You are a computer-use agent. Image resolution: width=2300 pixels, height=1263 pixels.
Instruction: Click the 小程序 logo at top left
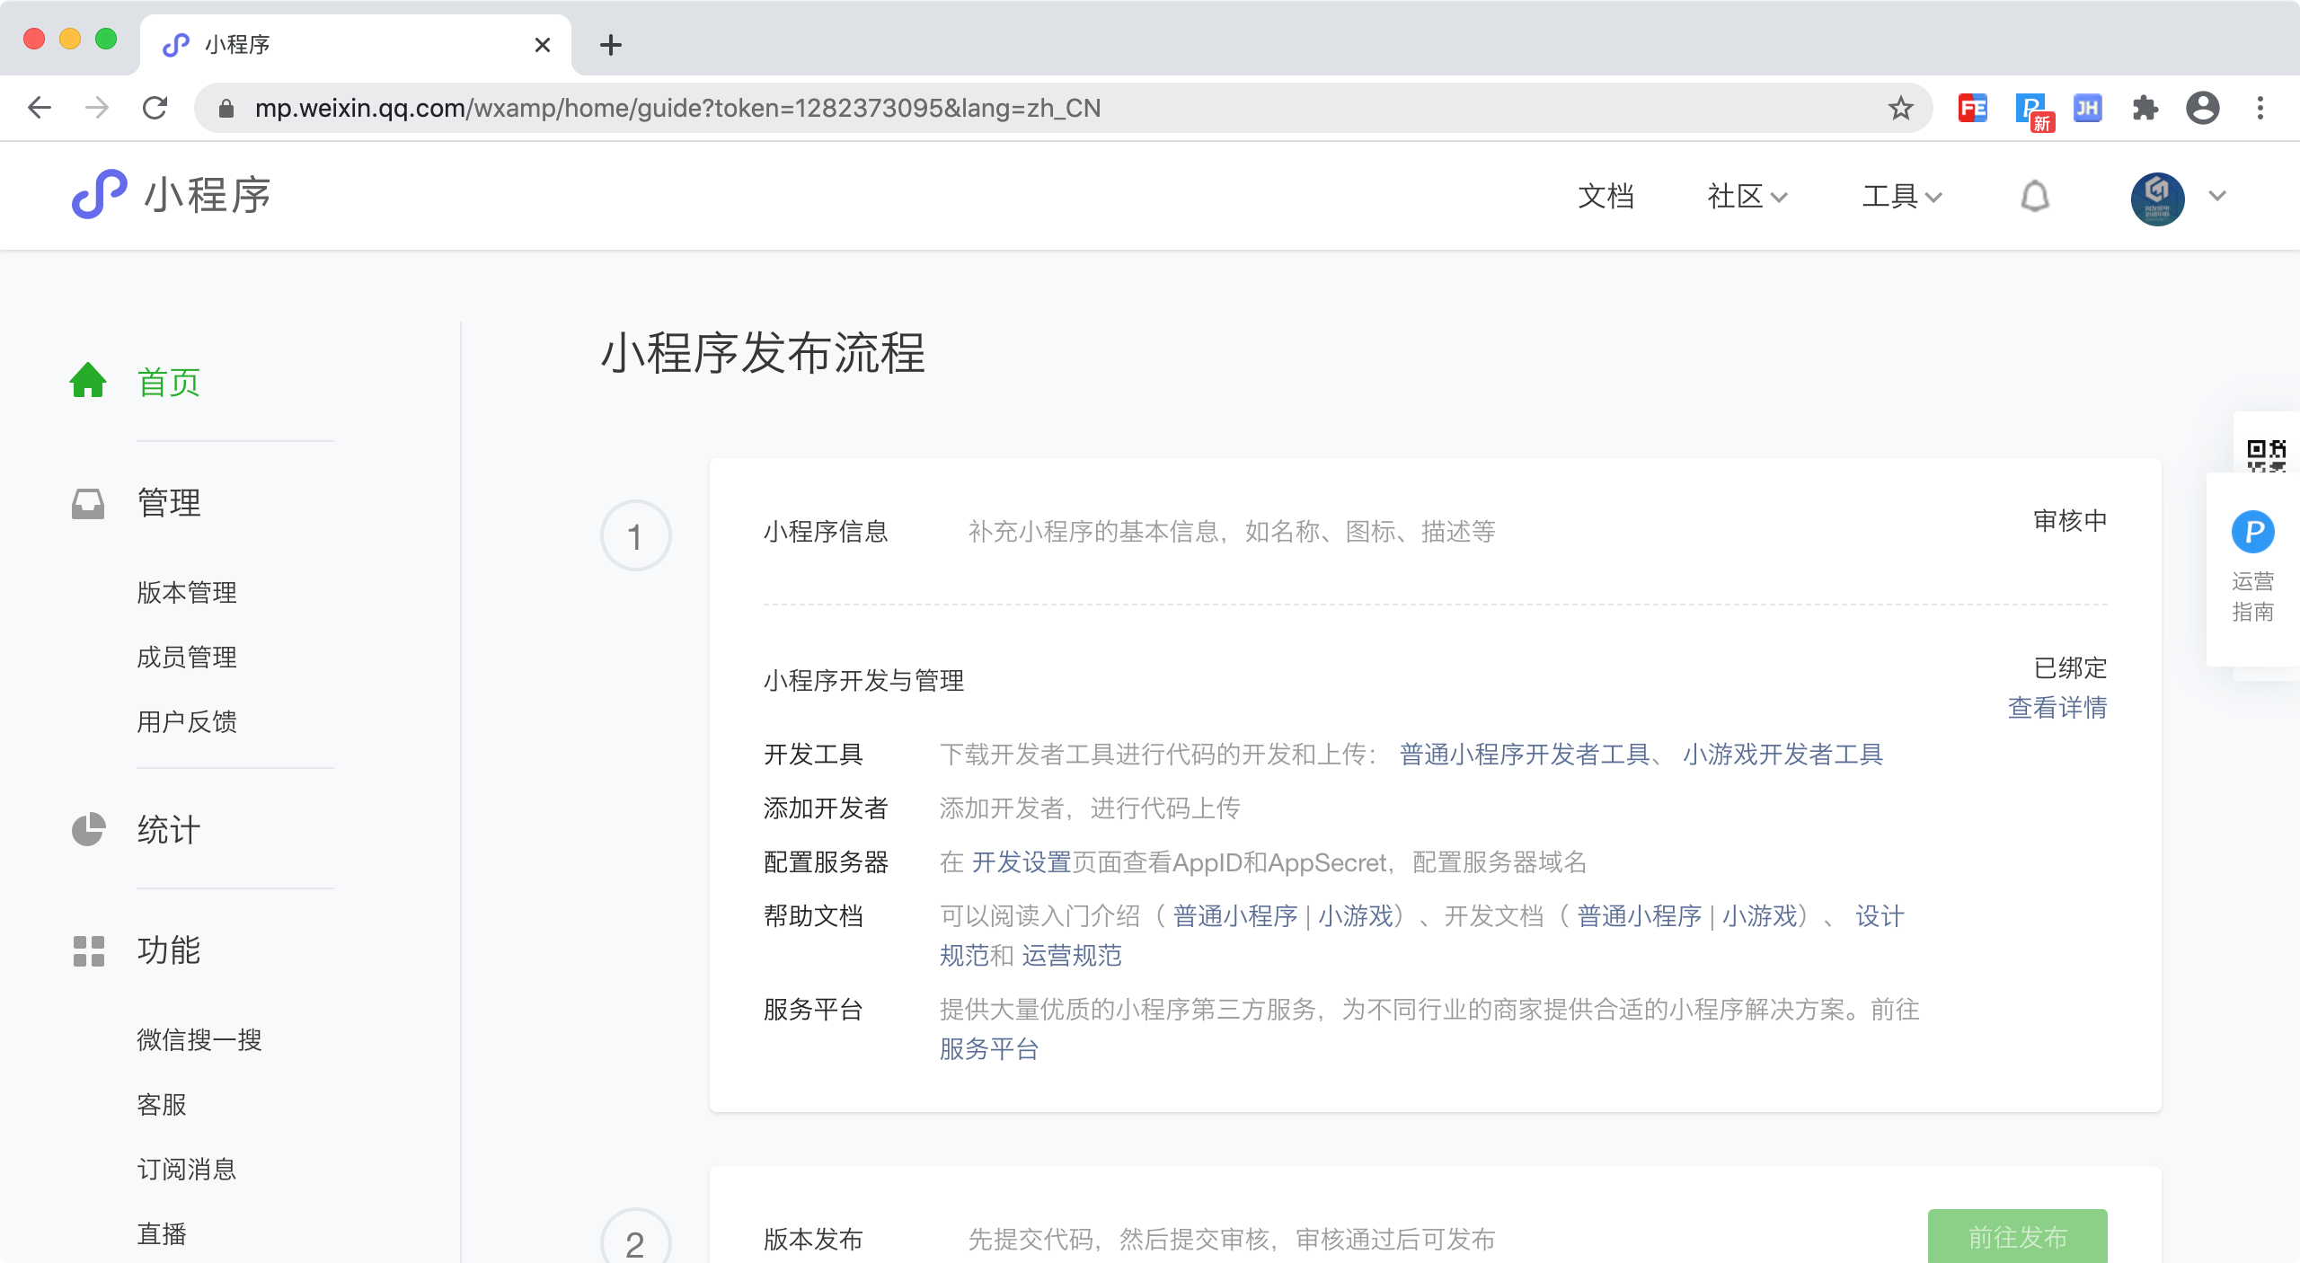(x=171, y=195)
